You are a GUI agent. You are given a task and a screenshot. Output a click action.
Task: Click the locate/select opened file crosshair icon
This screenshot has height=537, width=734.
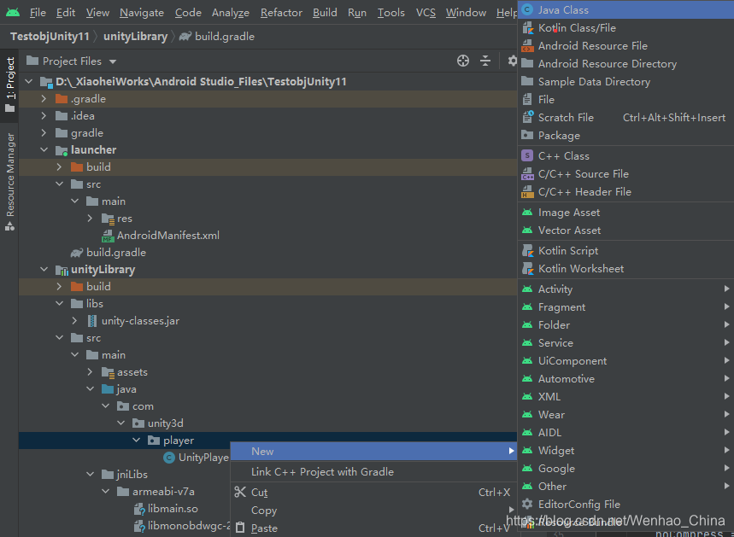pos(463,61)
